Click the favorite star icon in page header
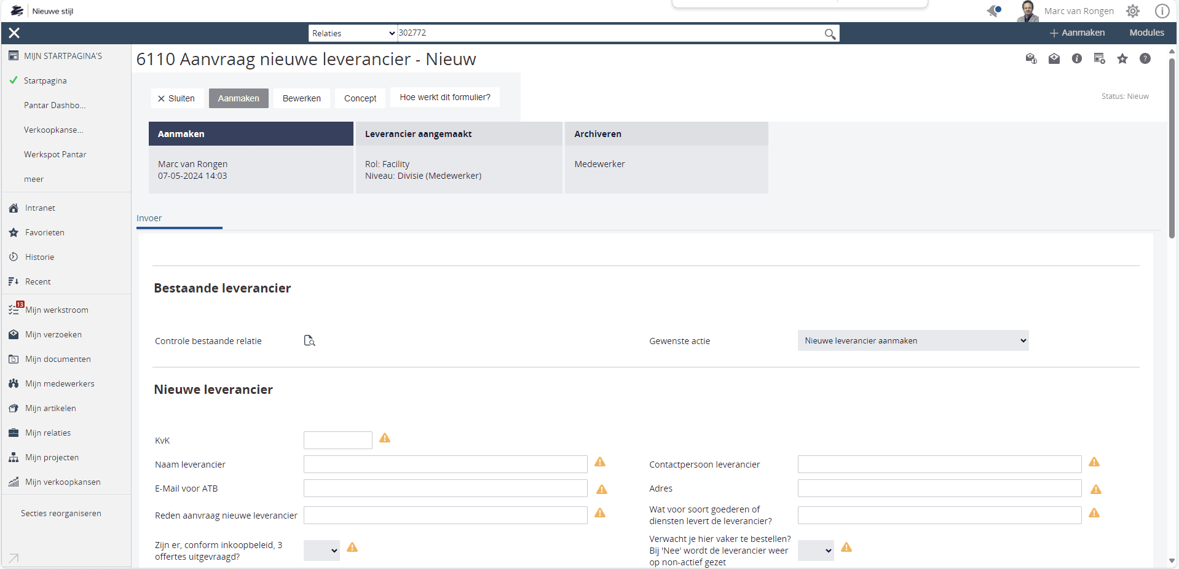 [x=1122, y=59]
